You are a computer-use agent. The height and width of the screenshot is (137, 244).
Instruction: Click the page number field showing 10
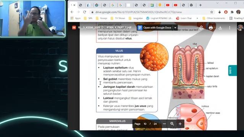[145, 124]
